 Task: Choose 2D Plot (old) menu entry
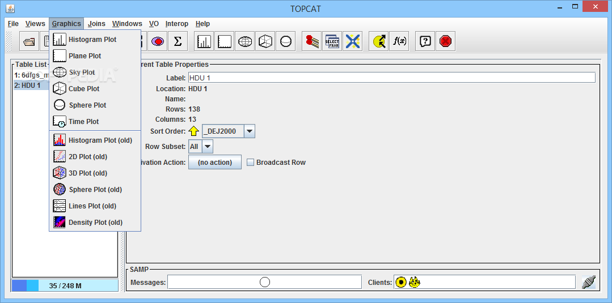95,156
